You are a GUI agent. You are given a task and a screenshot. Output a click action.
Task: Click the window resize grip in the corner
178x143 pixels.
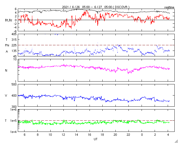pyautogui.click(x=176, y=141)
